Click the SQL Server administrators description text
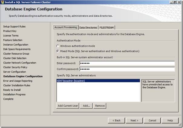The image size is (183, 128). (158, 84)
